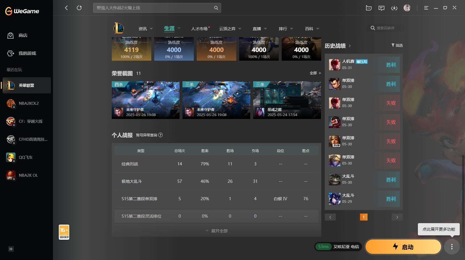Select page 1 of match history

coord(364,217)
